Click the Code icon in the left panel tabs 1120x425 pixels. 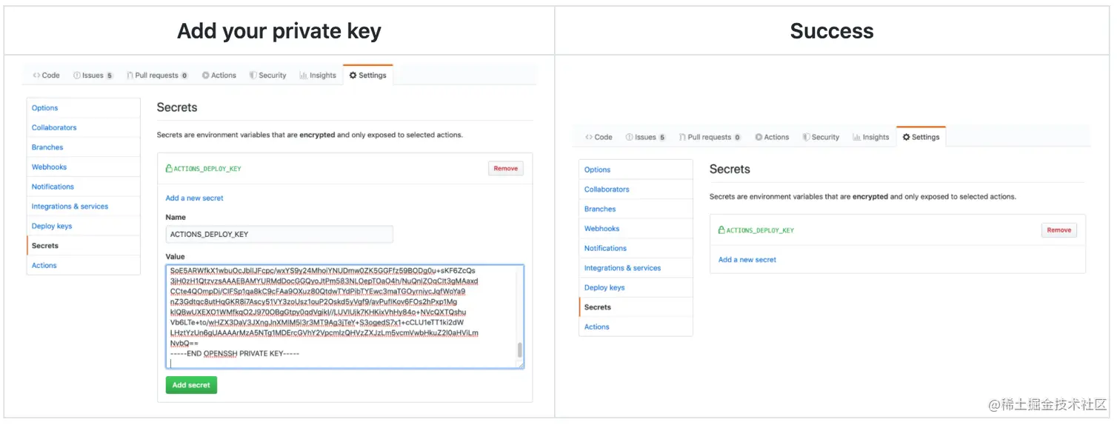[x=36, y=76]
